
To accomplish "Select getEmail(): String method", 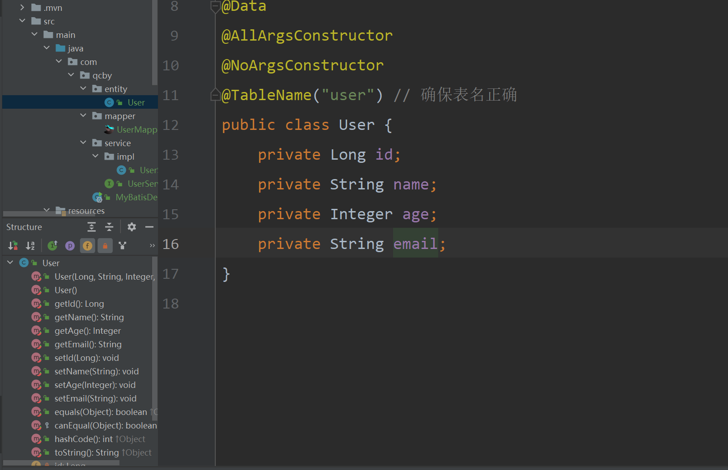I will tap(88, 344).
